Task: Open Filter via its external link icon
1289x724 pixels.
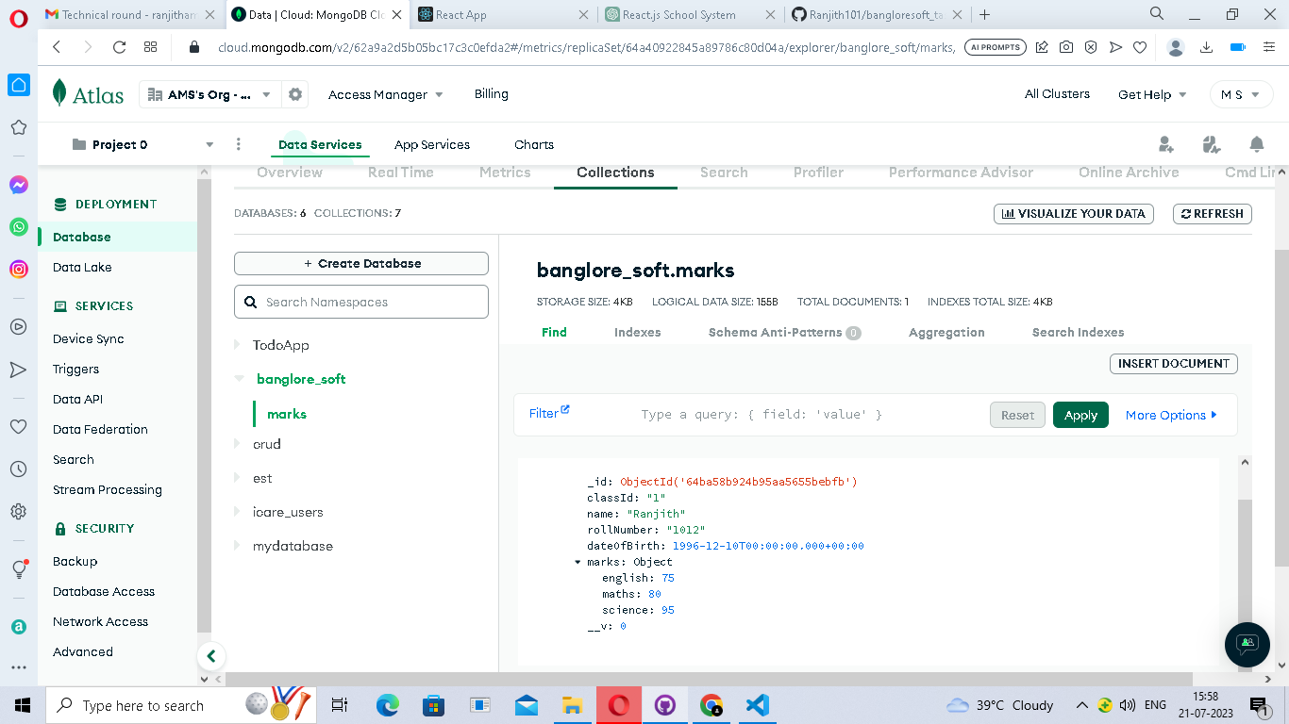Action: point(563,408)
